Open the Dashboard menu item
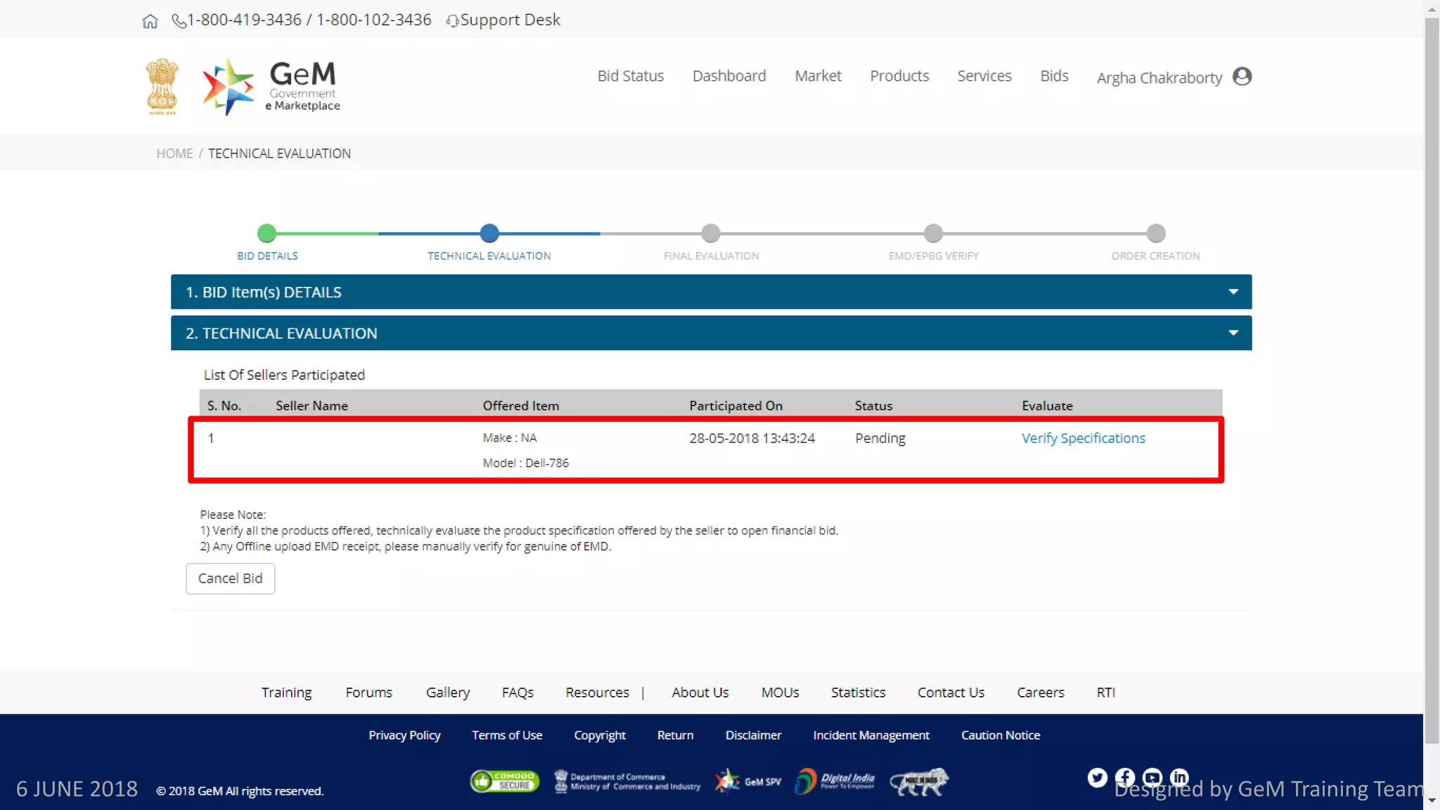The width and height of the screenshot is (1440, 810). point(728,76)
